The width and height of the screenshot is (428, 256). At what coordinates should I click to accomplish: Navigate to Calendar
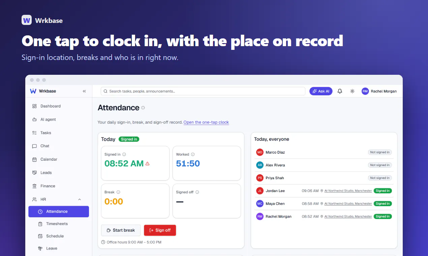pyautogui.click(x=59, y=159)
